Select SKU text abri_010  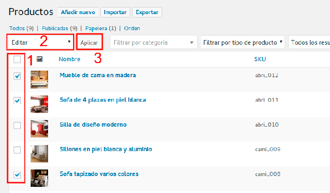coord(267,125)
